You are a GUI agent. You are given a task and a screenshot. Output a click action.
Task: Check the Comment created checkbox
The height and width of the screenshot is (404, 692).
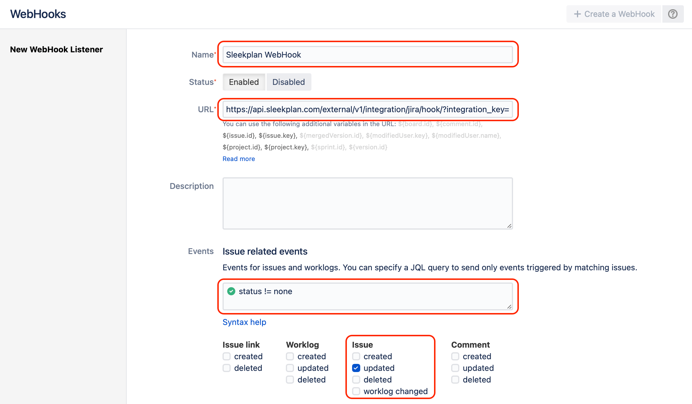[455, 356]
